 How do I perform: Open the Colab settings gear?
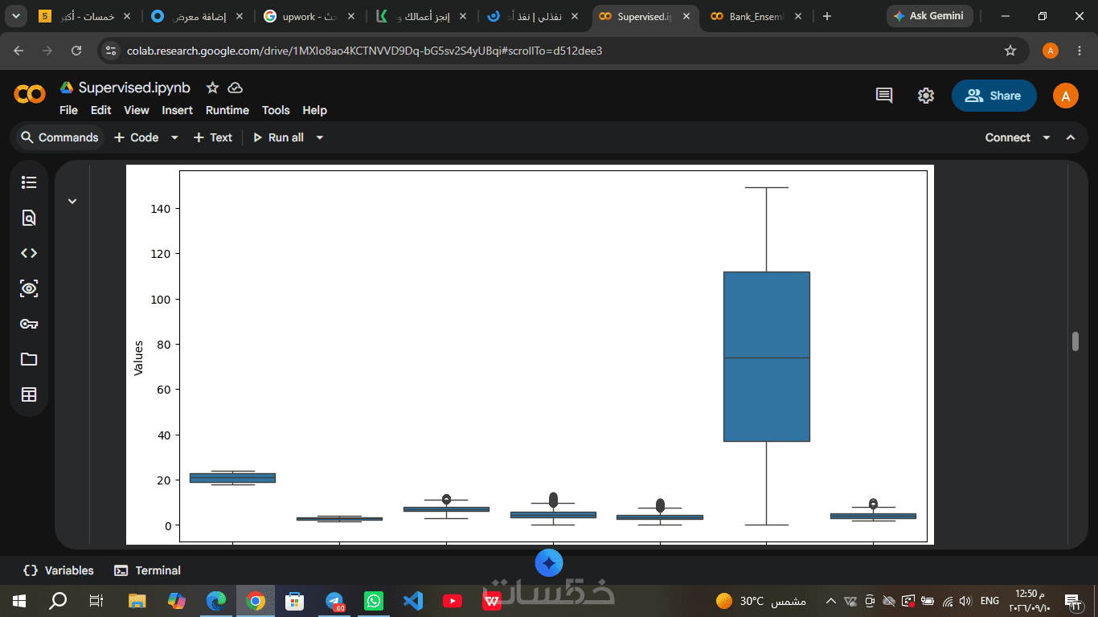(x=926, y=96)
